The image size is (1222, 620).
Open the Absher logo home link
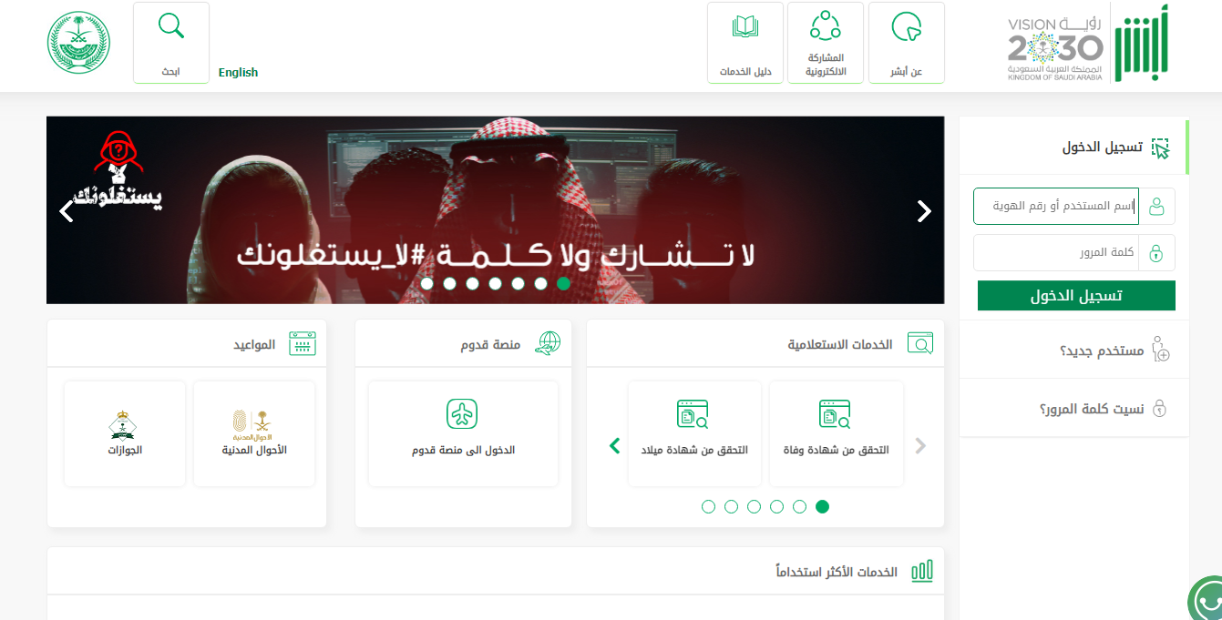pyautogui.click(x=1143, y=43)
